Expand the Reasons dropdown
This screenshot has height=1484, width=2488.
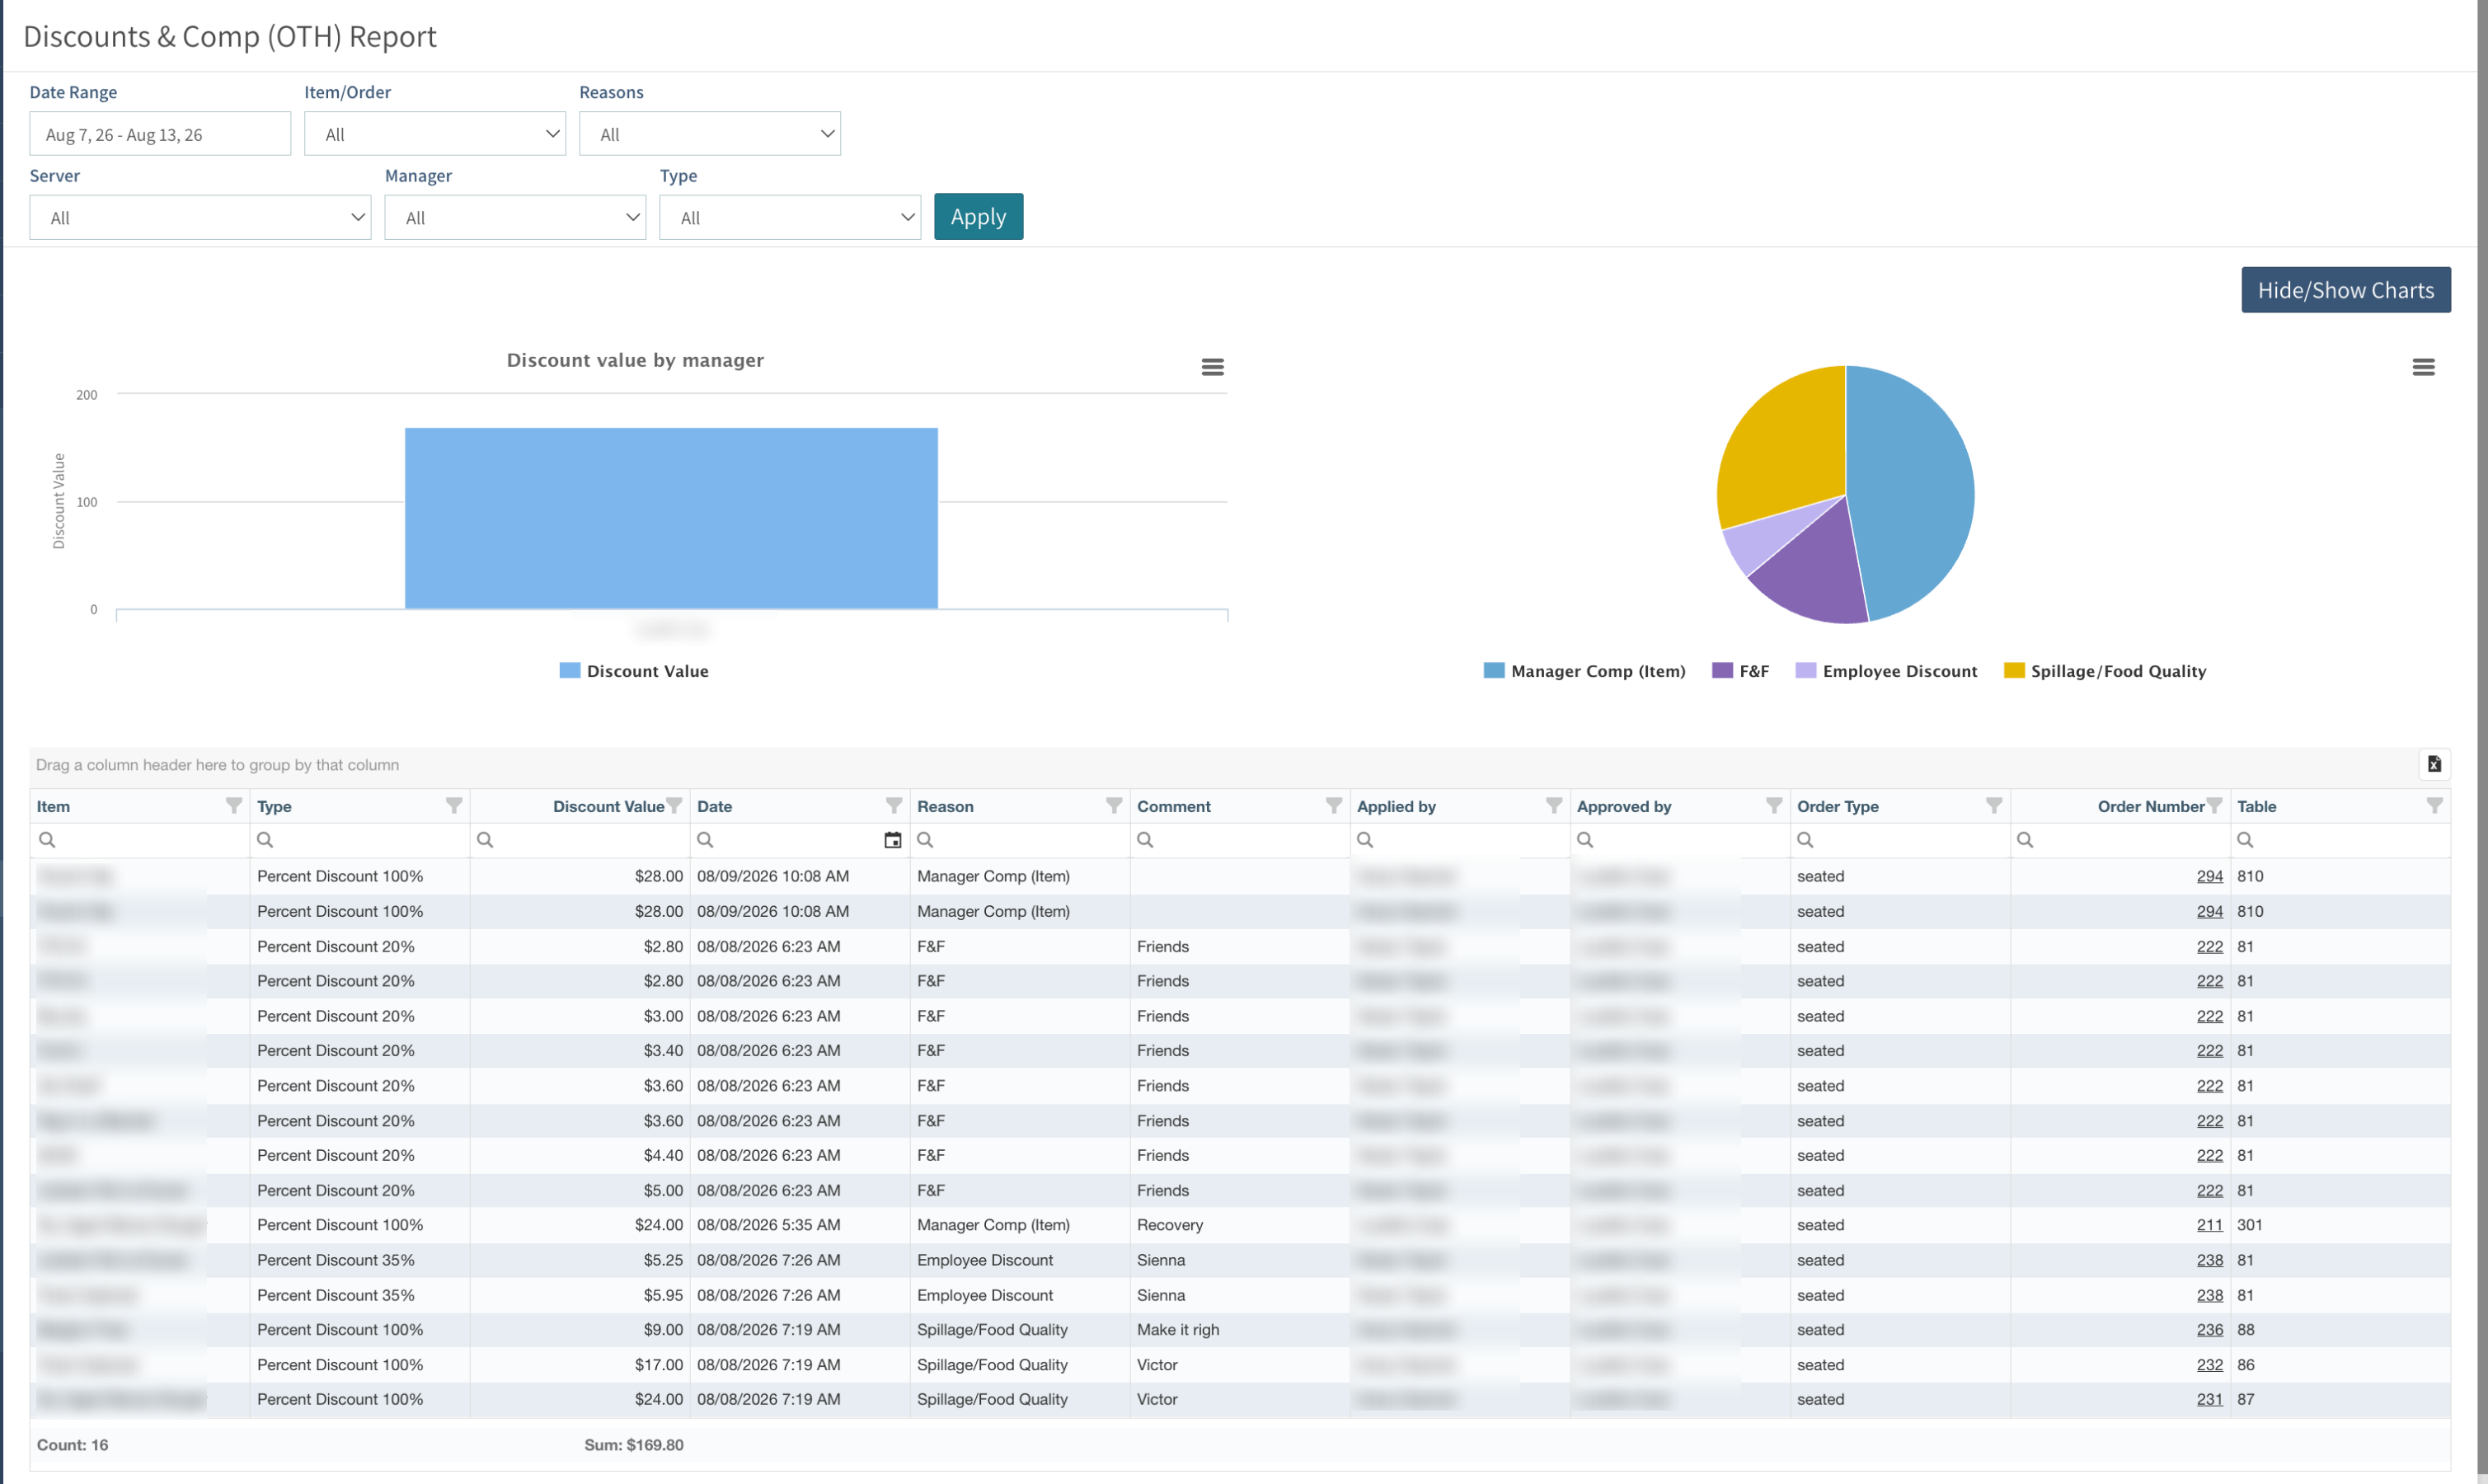[710, 134]
